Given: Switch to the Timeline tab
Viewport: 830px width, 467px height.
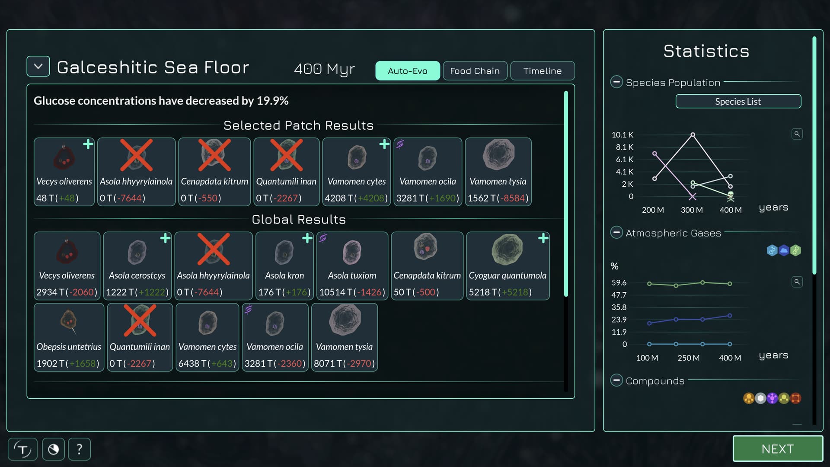Looking at the screenshot, I should 542,71.
